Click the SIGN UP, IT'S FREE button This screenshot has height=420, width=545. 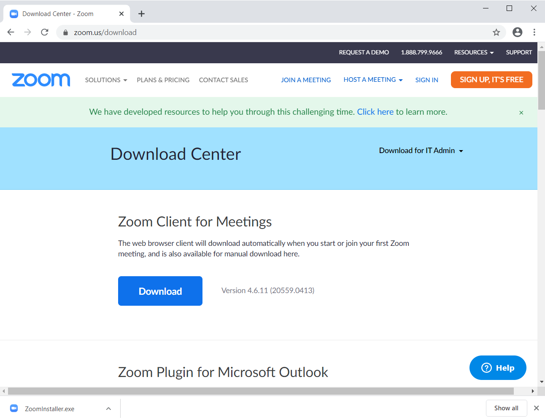(x=491, y=80)
